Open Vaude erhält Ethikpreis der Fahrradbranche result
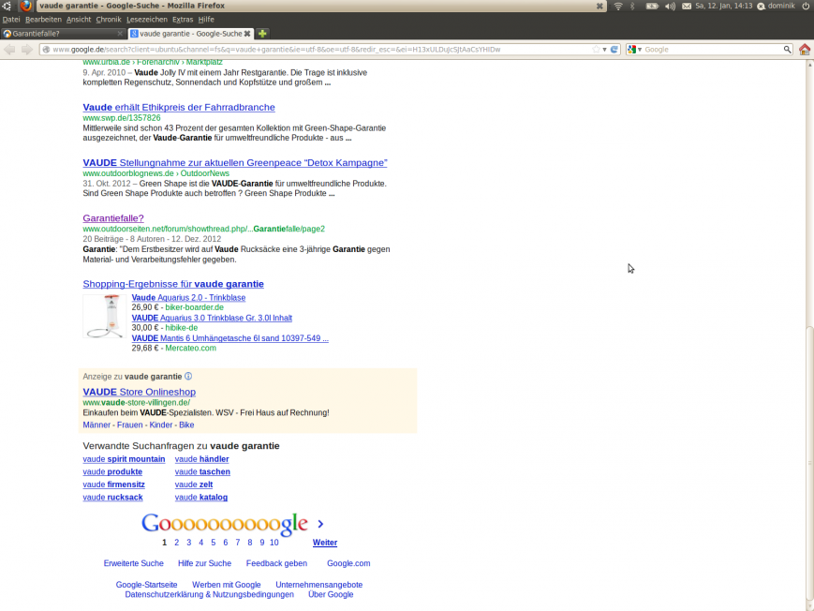The image size is (814, 611). point(179,107)
